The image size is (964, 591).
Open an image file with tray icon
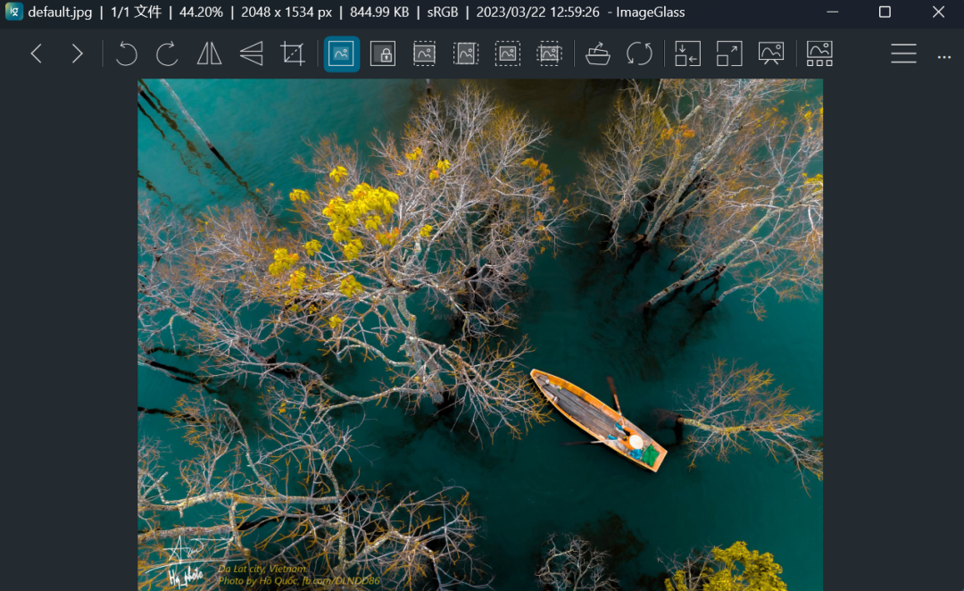[x=598, y=54]
